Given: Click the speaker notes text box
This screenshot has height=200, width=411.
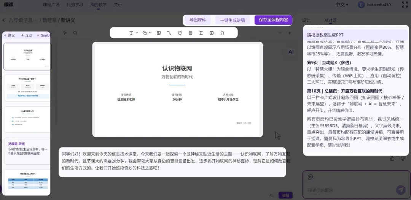Looking at the screenshot, I should (172, 162).
